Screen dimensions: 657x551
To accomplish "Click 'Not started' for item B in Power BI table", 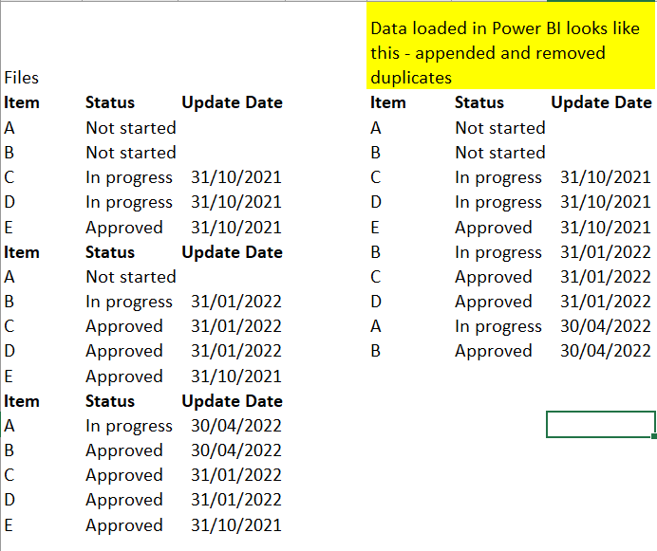I will click(500, 153).
